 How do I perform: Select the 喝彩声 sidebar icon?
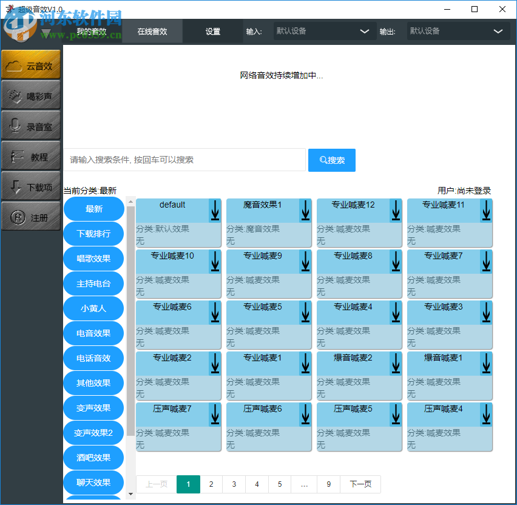point(31,95)
